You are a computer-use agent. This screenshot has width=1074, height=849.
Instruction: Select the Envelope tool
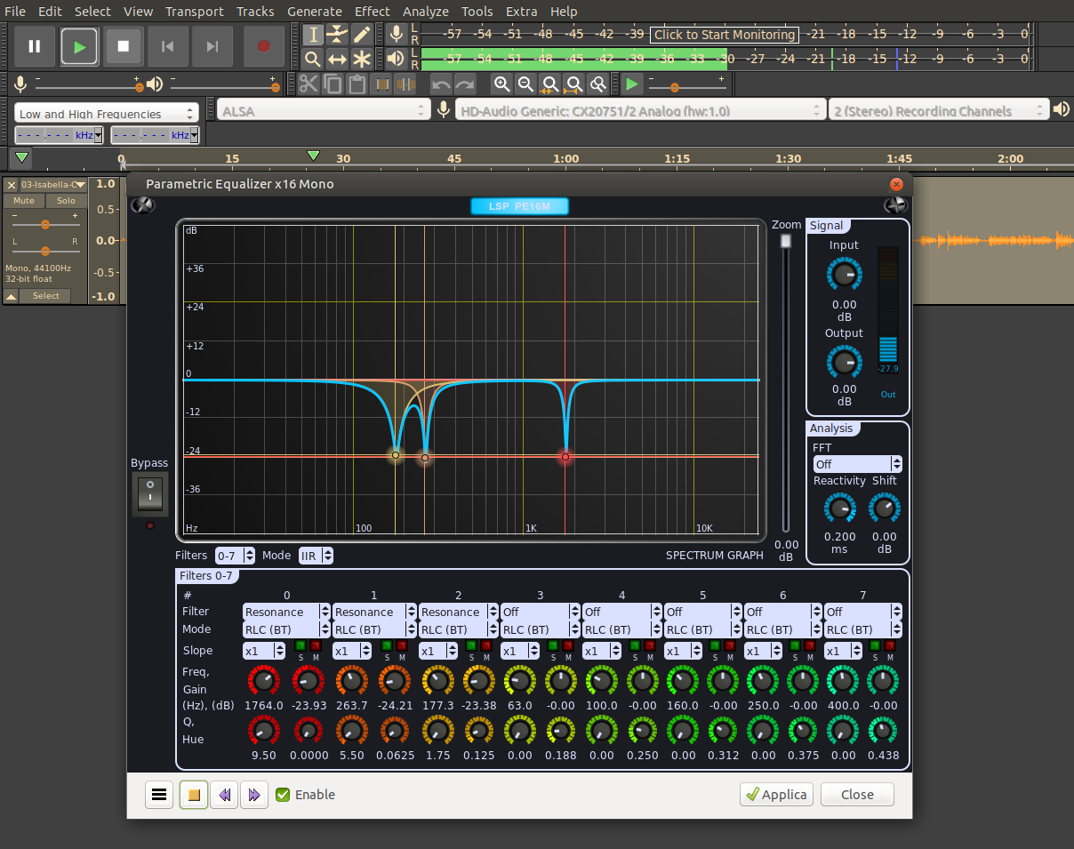[x=337, y=35]
